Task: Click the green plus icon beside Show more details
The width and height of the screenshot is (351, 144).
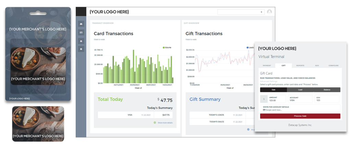Action: click(x=155, y=123)
